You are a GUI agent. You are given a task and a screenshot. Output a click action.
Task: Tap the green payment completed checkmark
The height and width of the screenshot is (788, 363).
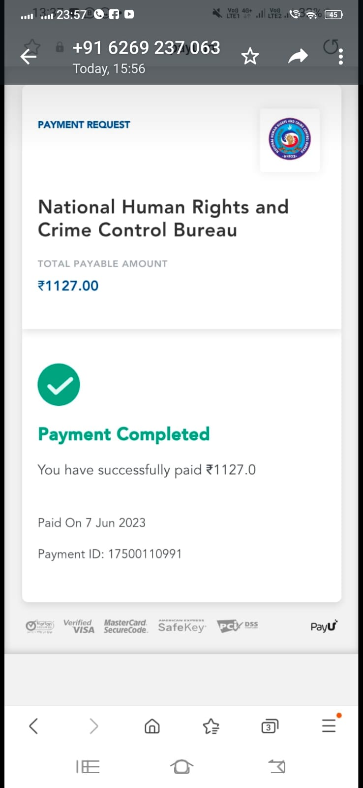(59, 385)
